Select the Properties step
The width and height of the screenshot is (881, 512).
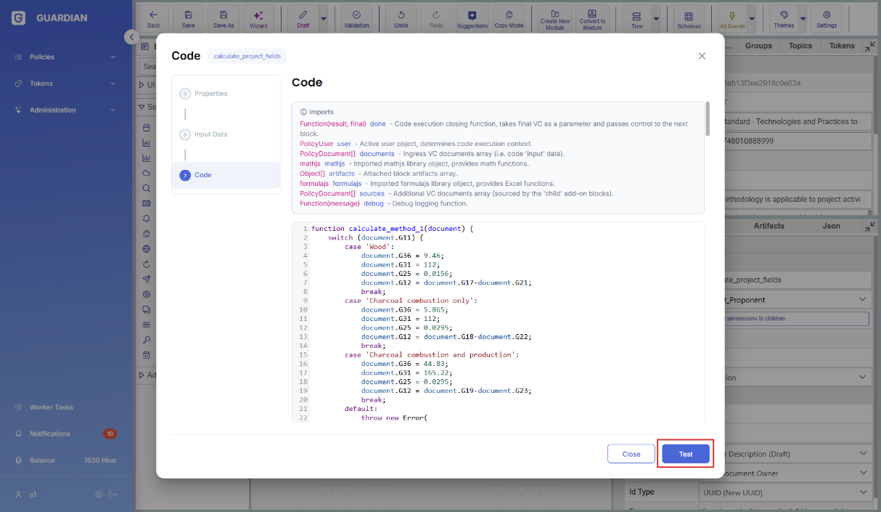click(x=210, y=94)
